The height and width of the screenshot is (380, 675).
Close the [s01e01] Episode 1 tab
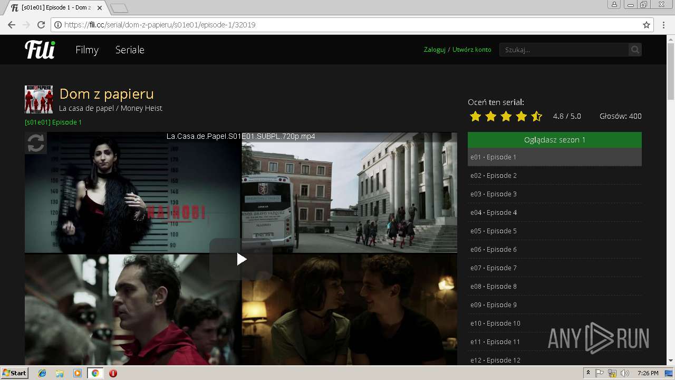[100, 8]
